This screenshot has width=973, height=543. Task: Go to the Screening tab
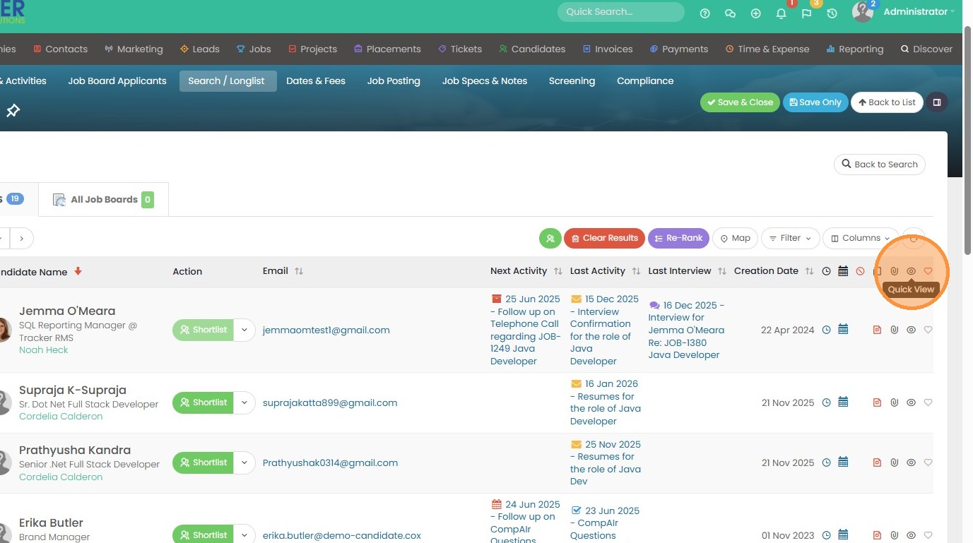(x=572, y=81)
